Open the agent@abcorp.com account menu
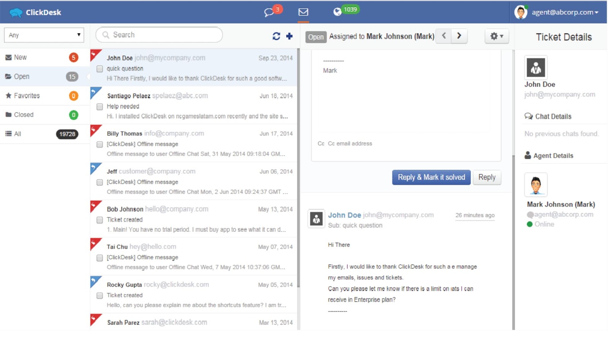This screenshot has height=344, width=608. point(564,12)
